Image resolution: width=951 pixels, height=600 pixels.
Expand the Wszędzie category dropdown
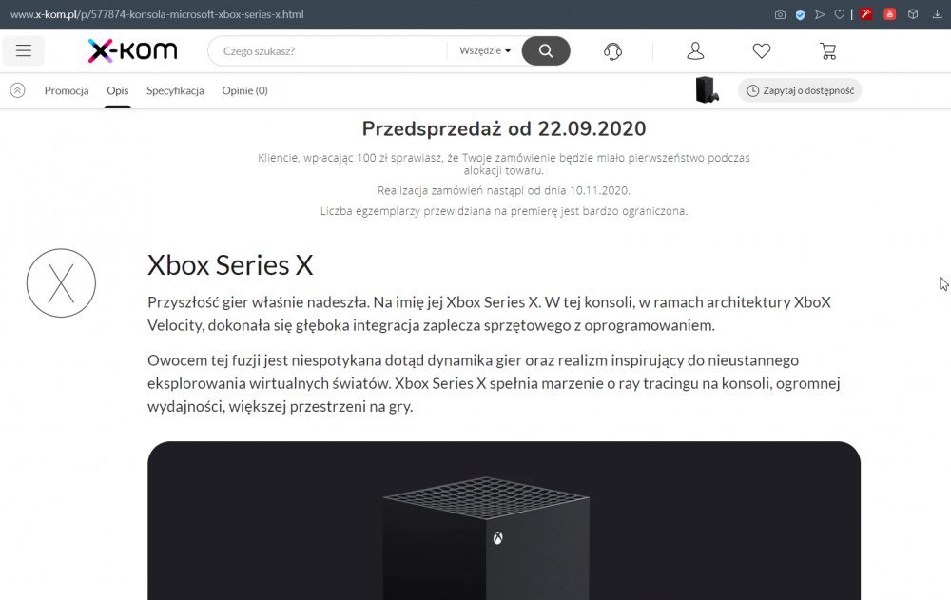(x=485, y=51)
